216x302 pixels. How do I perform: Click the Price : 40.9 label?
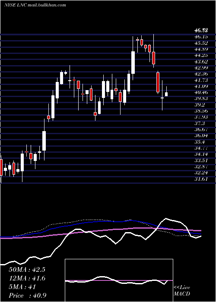pyautogui.click(x=27, y=296)
